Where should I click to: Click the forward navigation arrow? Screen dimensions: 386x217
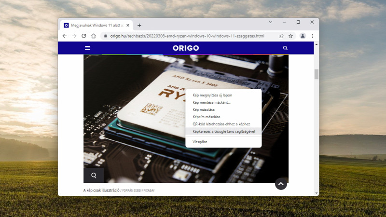click(74, 36)
